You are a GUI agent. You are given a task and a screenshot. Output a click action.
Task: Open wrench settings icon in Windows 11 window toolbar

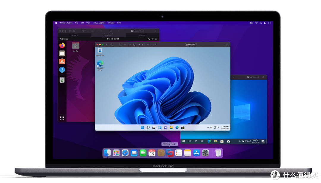click(x=120, y=44)
